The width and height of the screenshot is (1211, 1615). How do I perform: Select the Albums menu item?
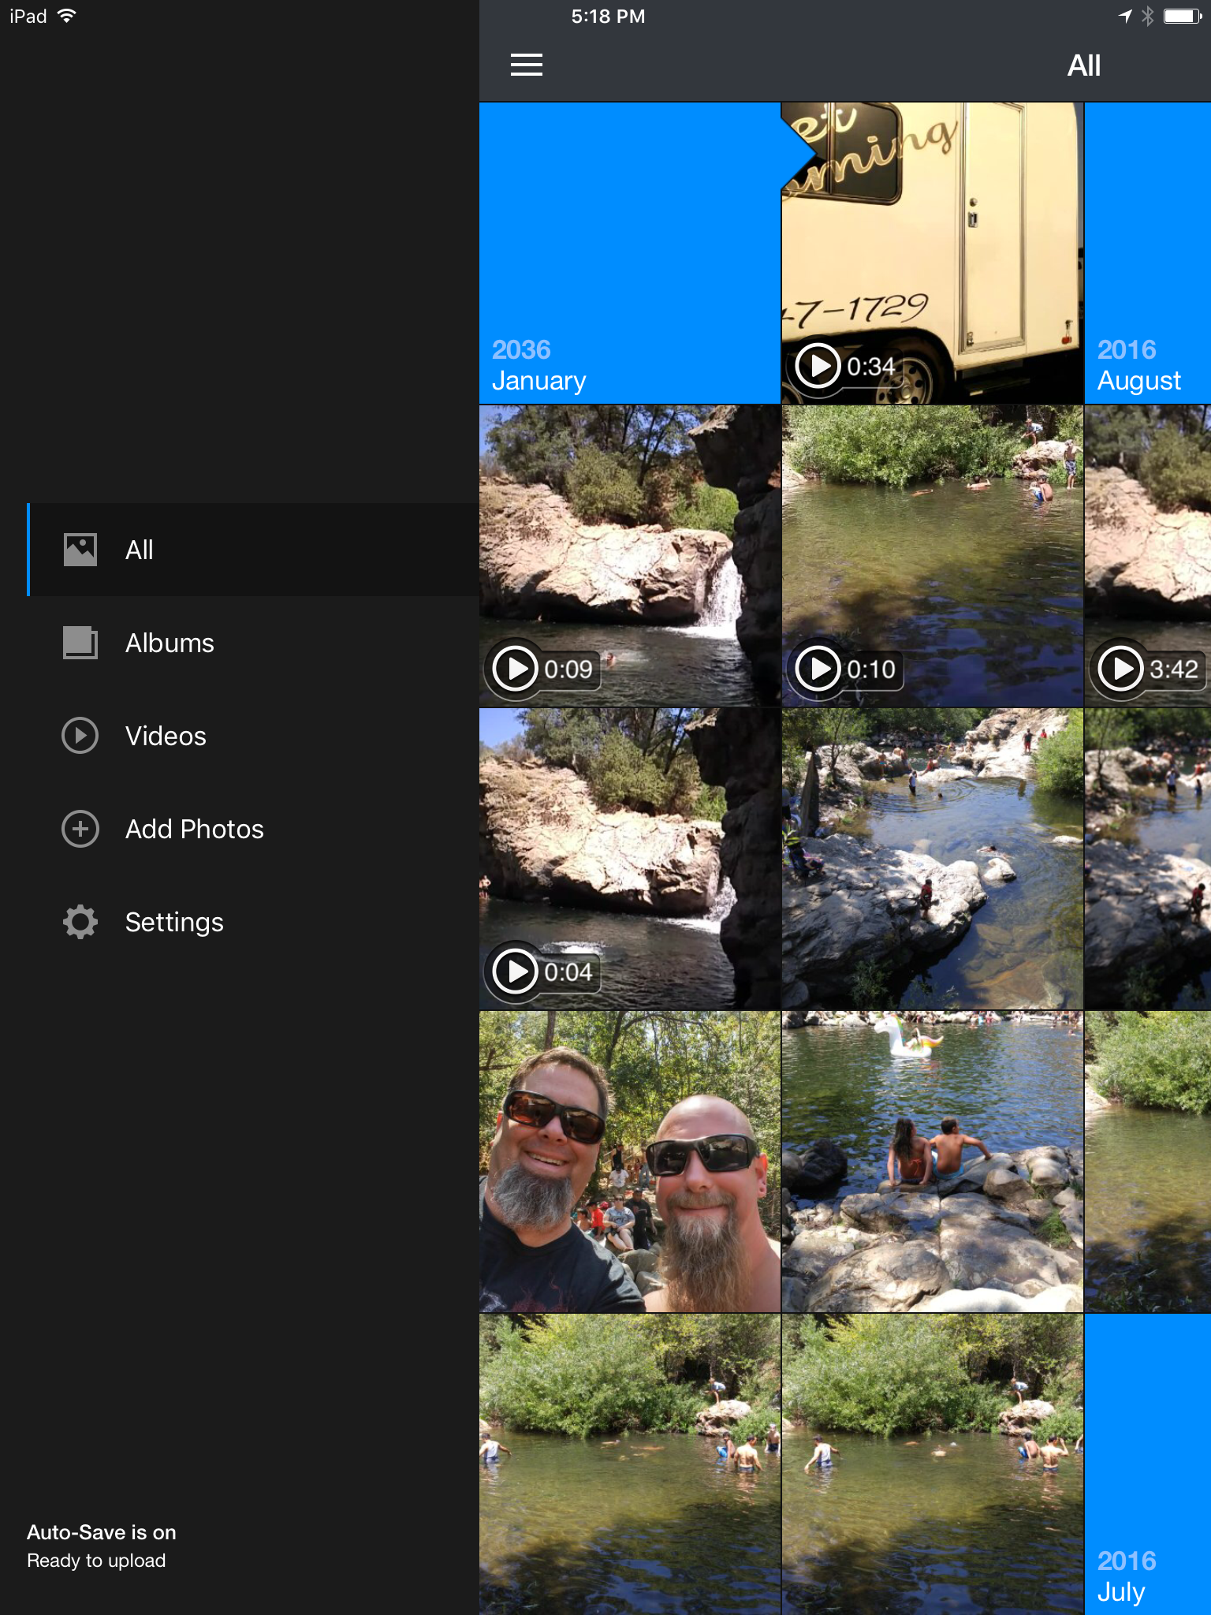[253, 643]
